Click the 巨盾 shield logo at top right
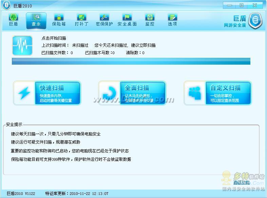The image size is (267, 198). click(x=255, y=21)
